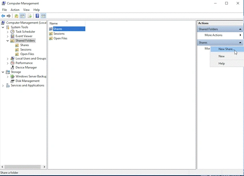Select Sessions row in the Name list
The width and height of the screenshot is (244, 176).
[x=59, y=34]
